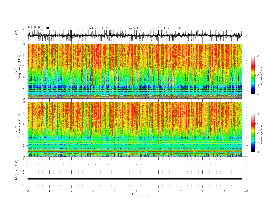277x214 pixels.
Task: Click the "8" tick on the time axis
Action: pos(202,191)
